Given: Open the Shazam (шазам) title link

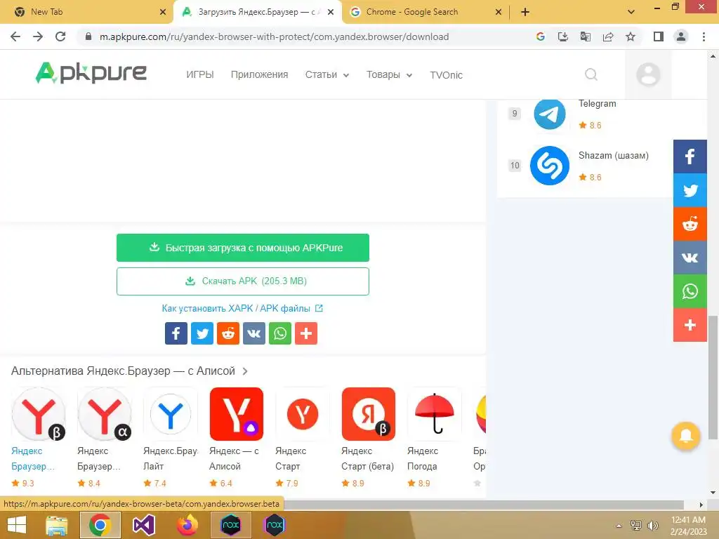Looking at the screenshot, I should click(x=614, y=155).
